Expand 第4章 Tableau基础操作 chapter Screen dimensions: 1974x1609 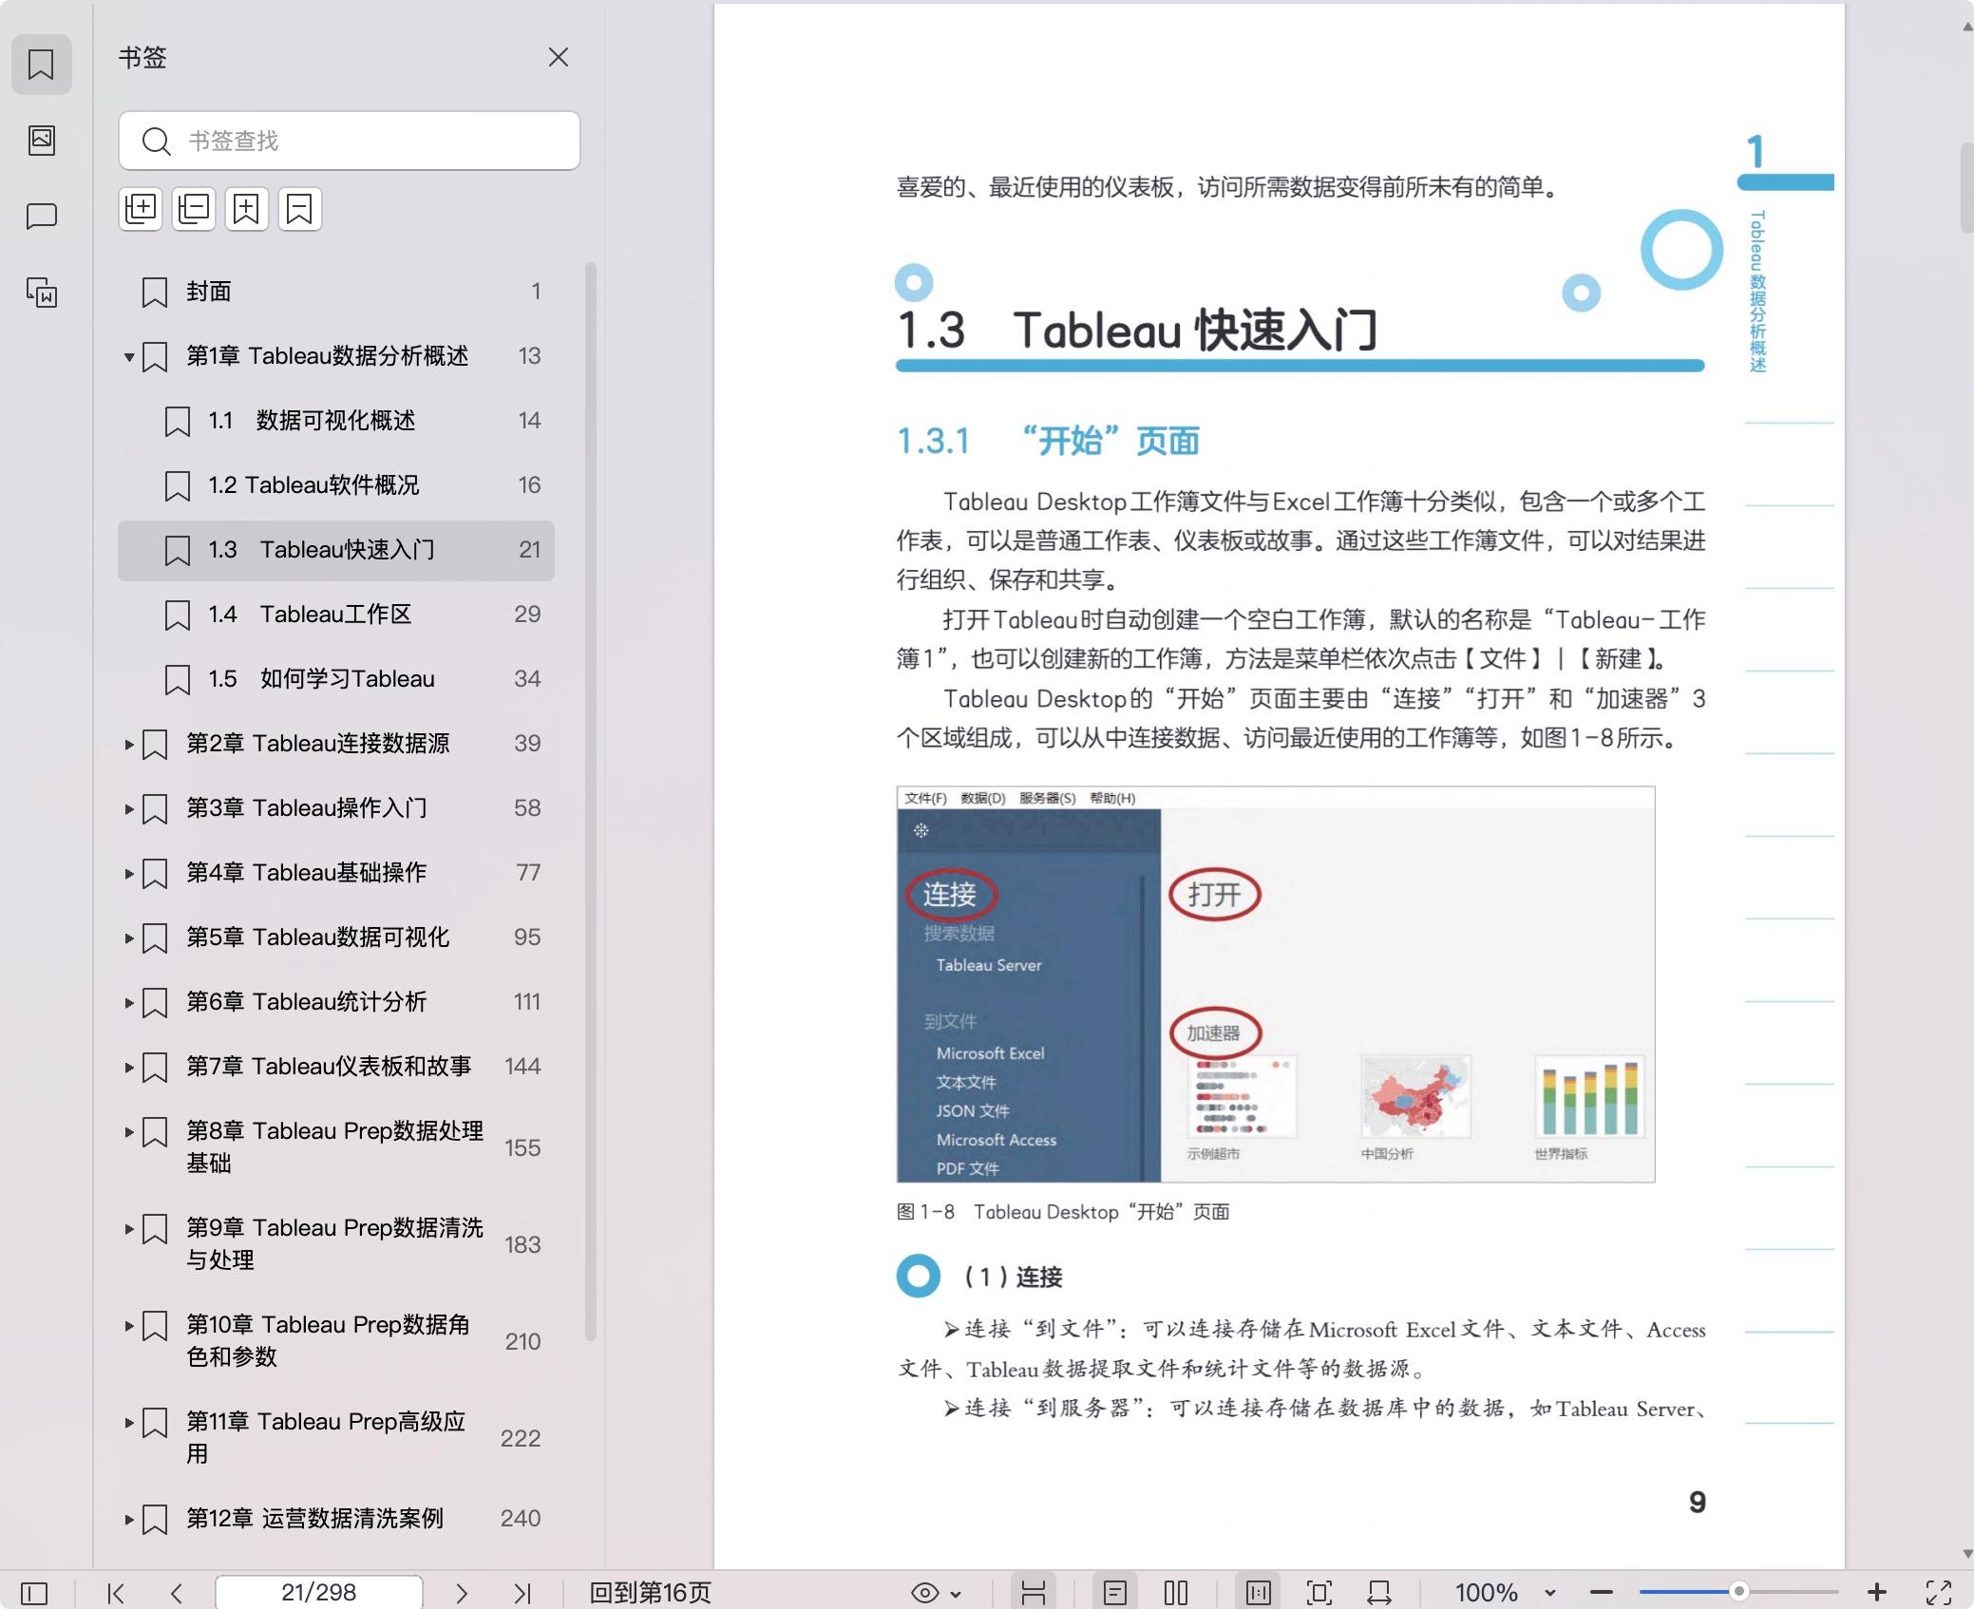128,873
